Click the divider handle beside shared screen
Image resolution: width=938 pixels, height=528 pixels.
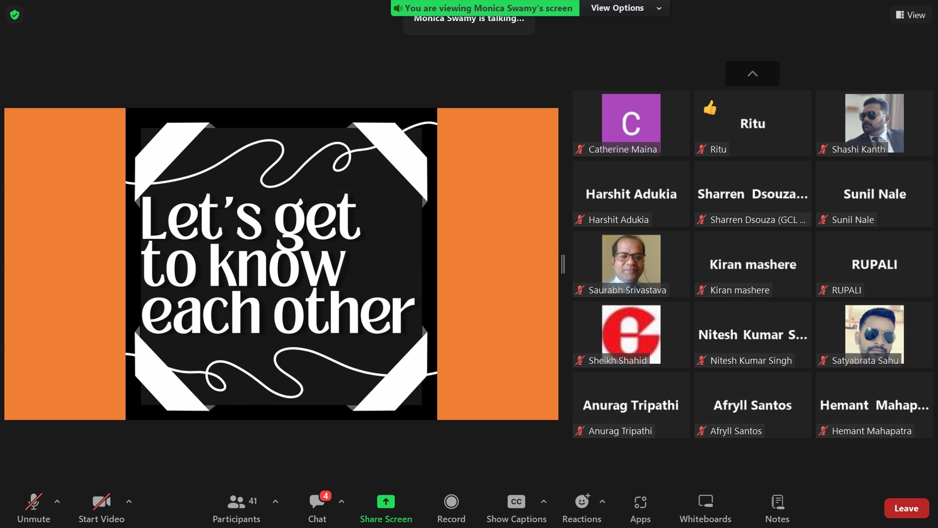pos(563,264)
